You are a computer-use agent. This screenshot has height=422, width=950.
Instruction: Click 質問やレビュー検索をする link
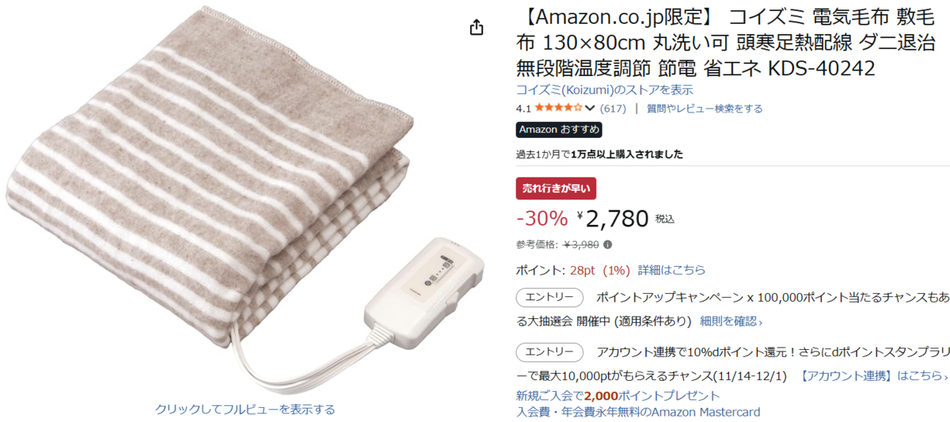pyautogui.click(x=705, y=108)
